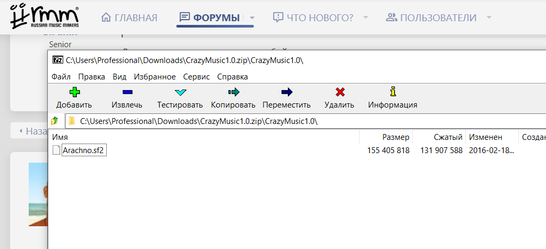Expand the ПОЛЬЗОВАТЕЛИ dropdown arrow
The image size is (546, 249).
point(489,17)
